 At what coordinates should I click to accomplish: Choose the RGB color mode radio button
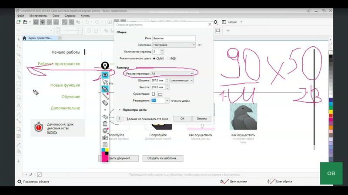click(x=168, y=58)
